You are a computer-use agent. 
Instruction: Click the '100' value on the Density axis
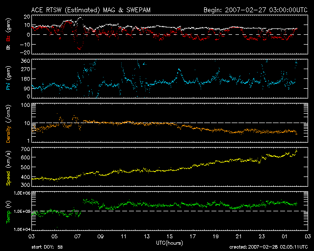[26, 105]
